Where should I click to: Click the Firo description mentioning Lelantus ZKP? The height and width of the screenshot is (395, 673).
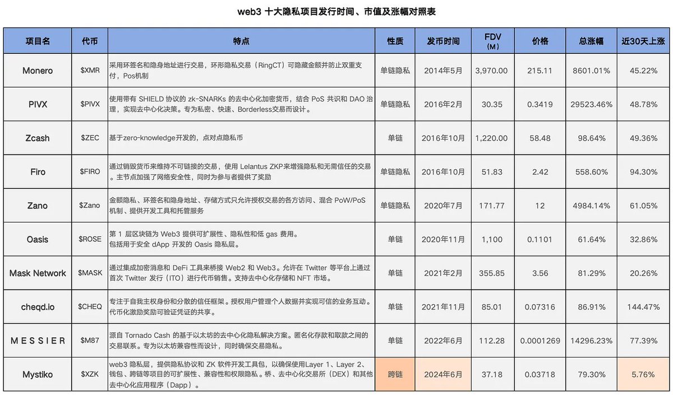coord(240,171)
